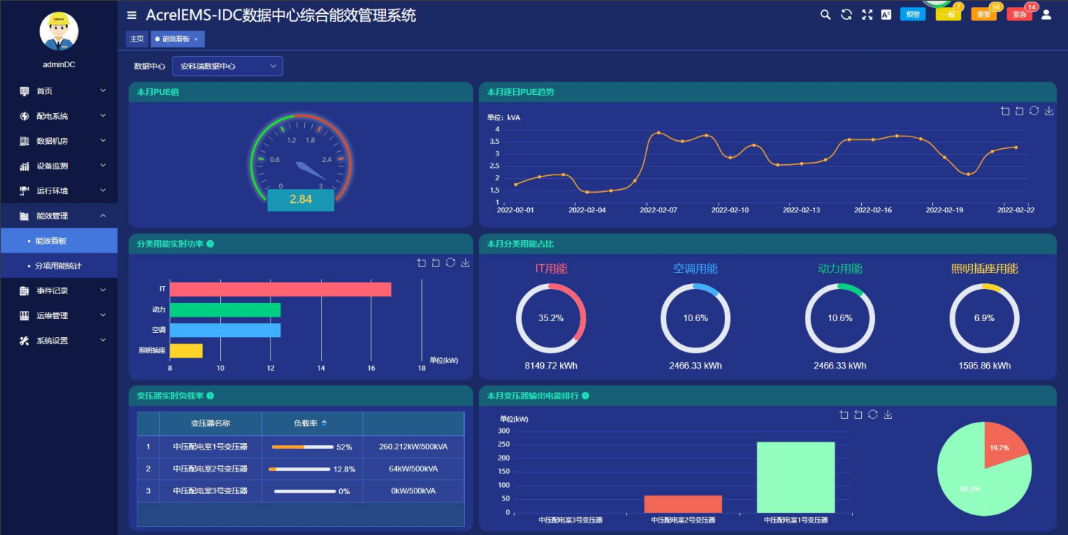Screen dimensions: 1068x535
Task: Click area zoom icon on transformer ranking chart
Action: (x=844, y=415)
